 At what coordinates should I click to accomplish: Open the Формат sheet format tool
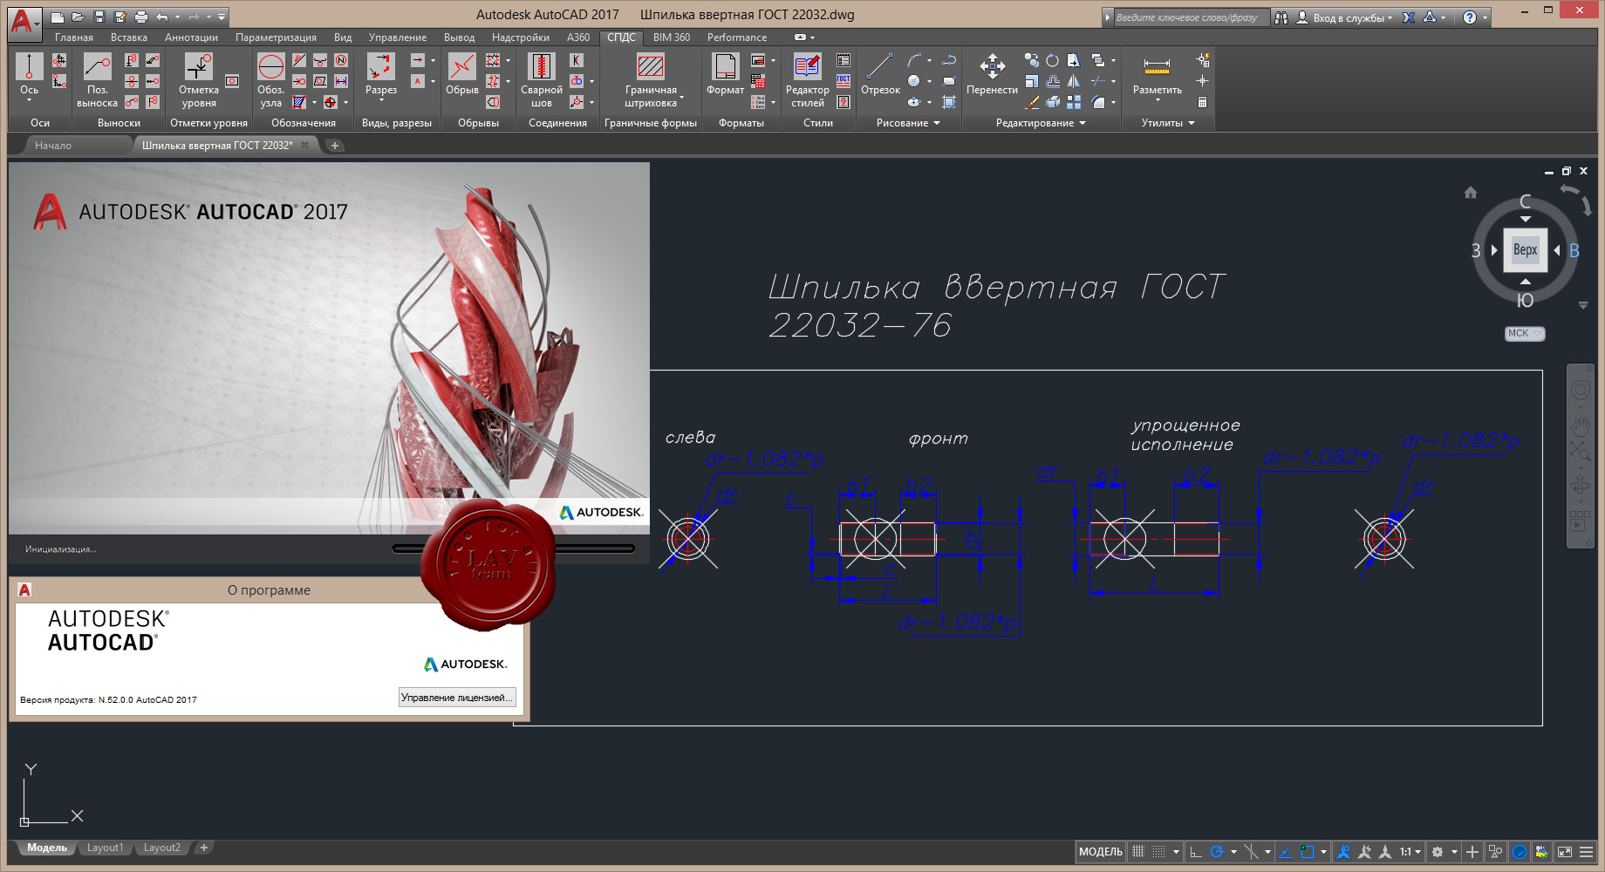725,74
